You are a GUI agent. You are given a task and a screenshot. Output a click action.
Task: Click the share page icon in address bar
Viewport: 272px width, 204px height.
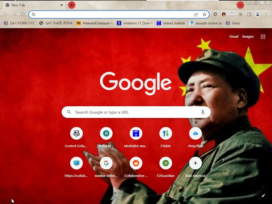196,14
